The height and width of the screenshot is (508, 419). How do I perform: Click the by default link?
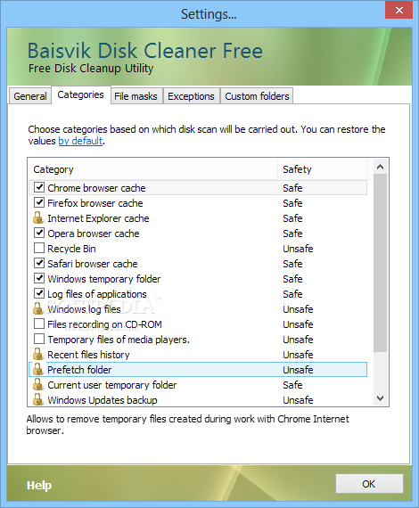tap(80, 141)
